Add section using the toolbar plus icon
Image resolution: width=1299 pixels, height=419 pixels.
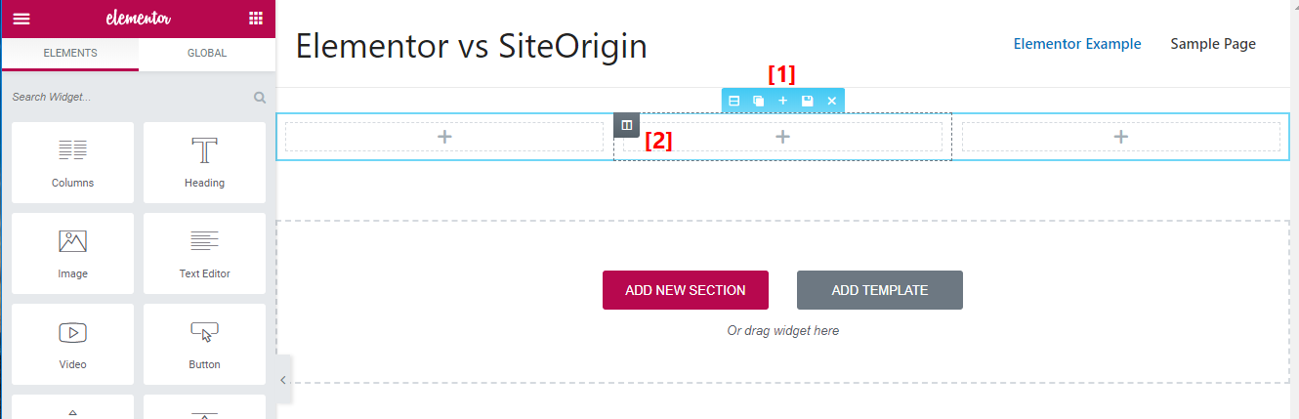tap(783, 101)
